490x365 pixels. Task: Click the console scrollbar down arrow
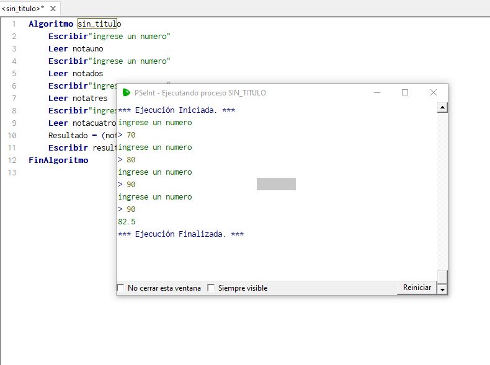click(x=442, y=289)
